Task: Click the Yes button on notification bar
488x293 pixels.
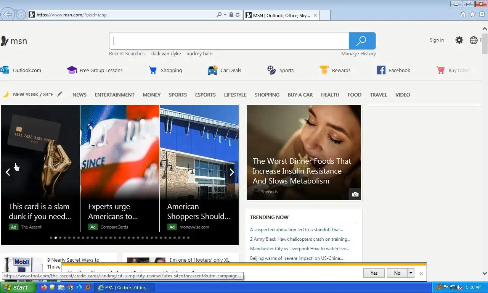Action: pyautogui.click(x=374, y=273)
